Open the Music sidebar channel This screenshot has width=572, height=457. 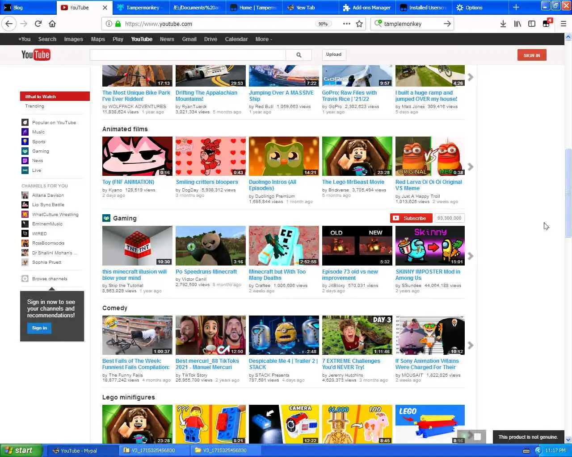(38, 132)
